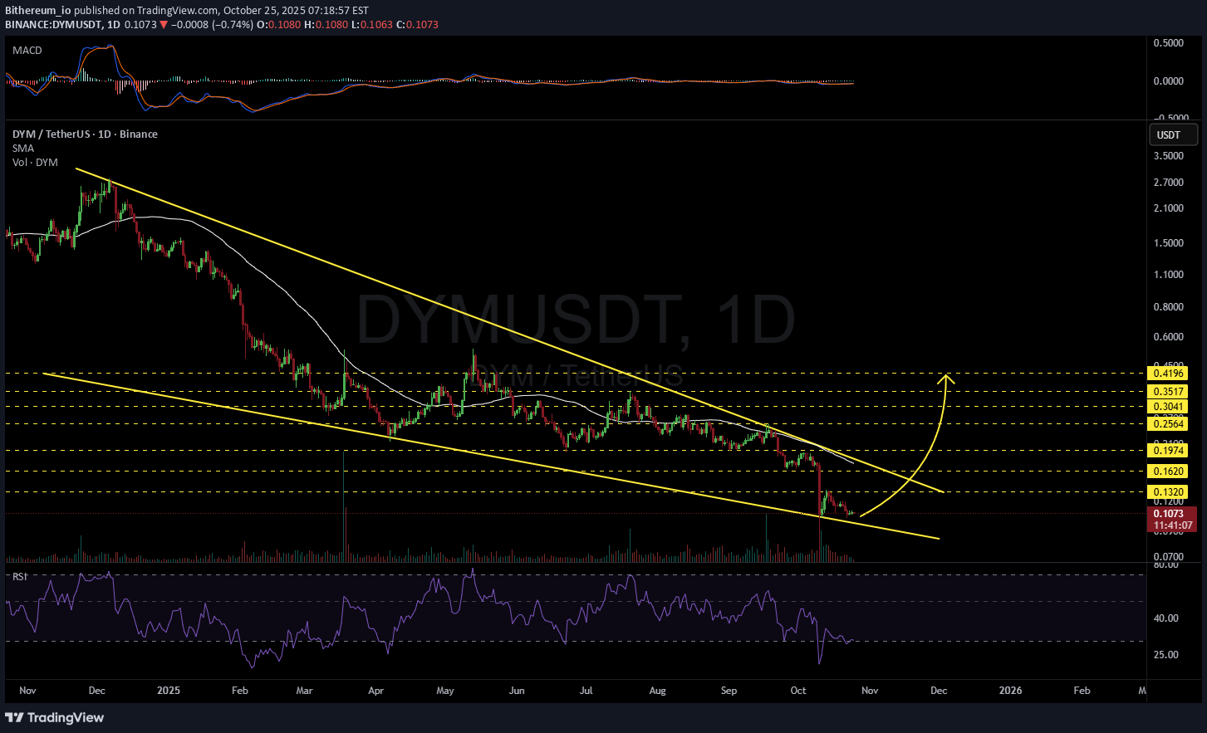The width and height of the screenshot is (1207, 733).
Task: Select the 0.3517 price level label
Action: (x=1167, y=391)
